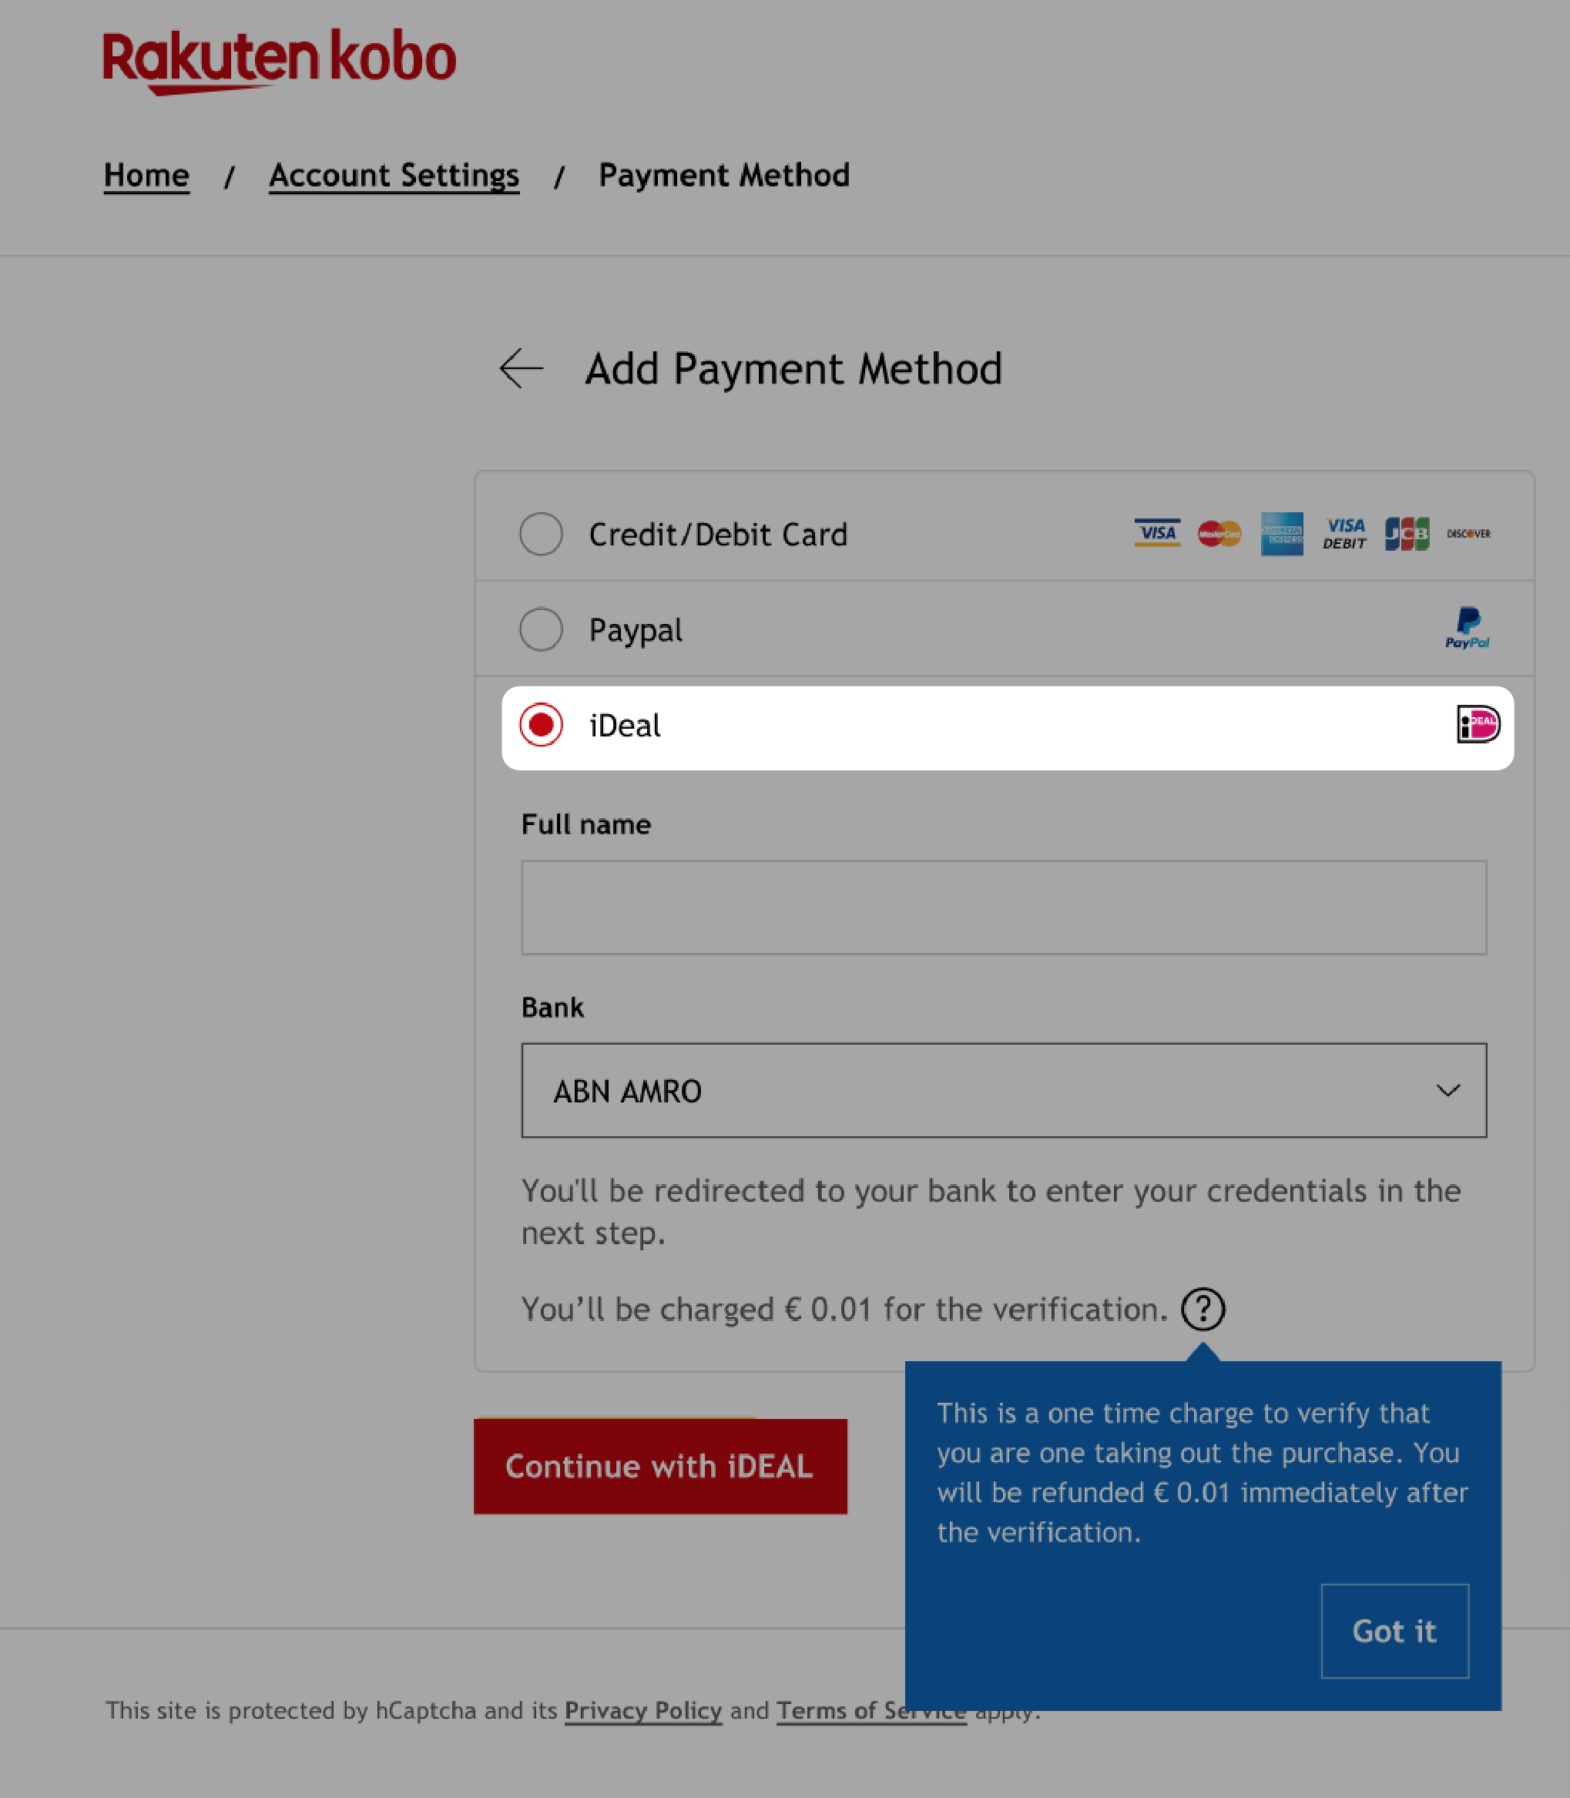Select the iDeal radio button
The width and height of the screenshot is (1570, 1798).
[x=541, y=725]
